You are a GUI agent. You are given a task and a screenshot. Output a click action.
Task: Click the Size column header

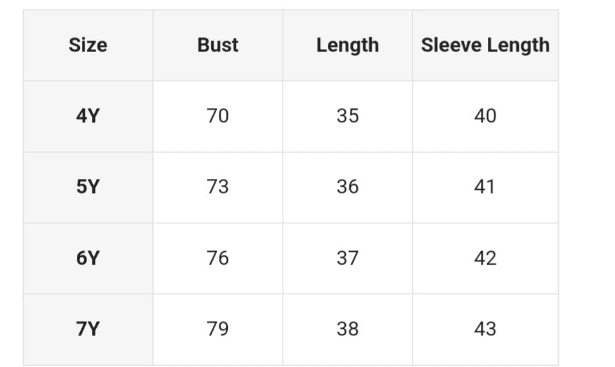88,45
